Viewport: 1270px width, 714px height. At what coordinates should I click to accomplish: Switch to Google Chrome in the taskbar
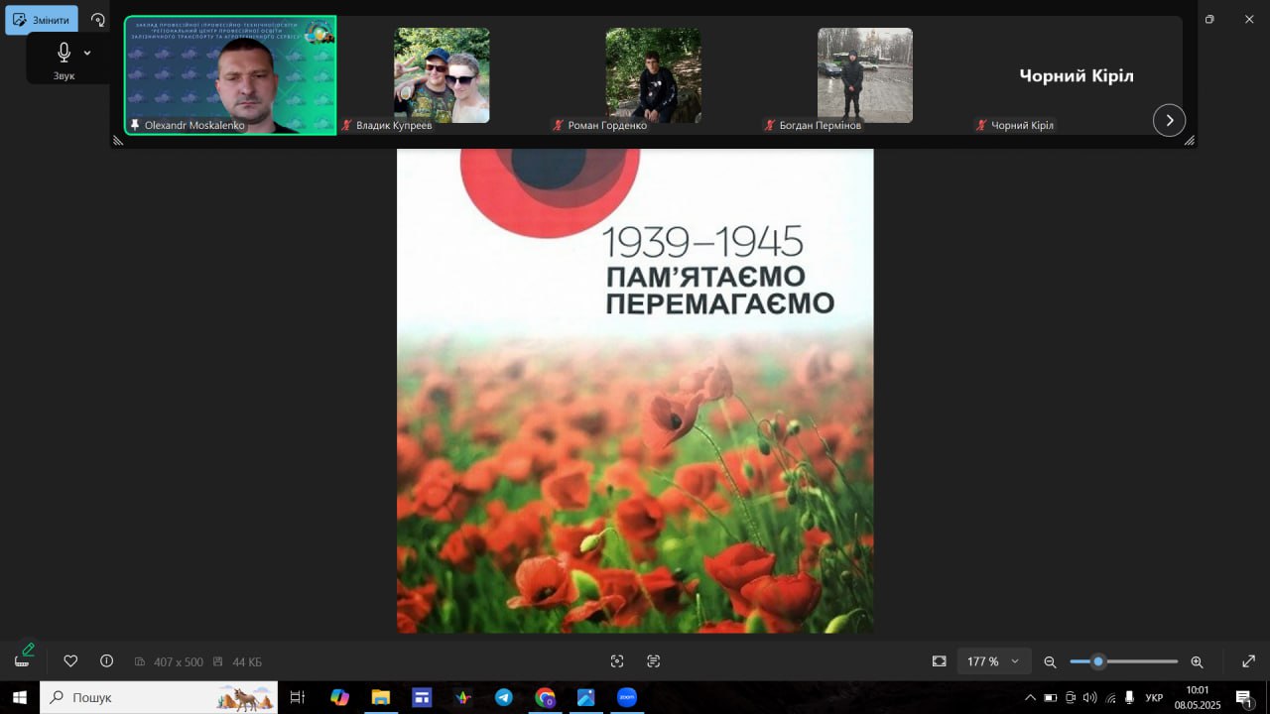pos(545,697)
